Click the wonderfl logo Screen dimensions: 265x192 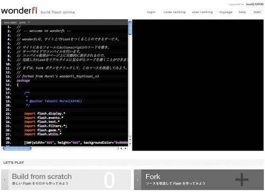point(19,11)
